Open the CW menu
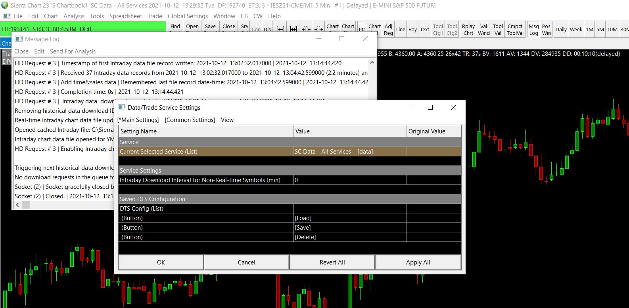629x308 pixels. 258,16
